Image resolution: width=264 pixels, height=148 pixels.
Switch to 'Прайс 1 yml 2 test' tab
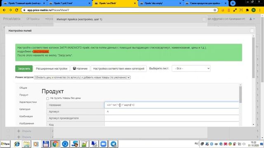tap(70, 3)
